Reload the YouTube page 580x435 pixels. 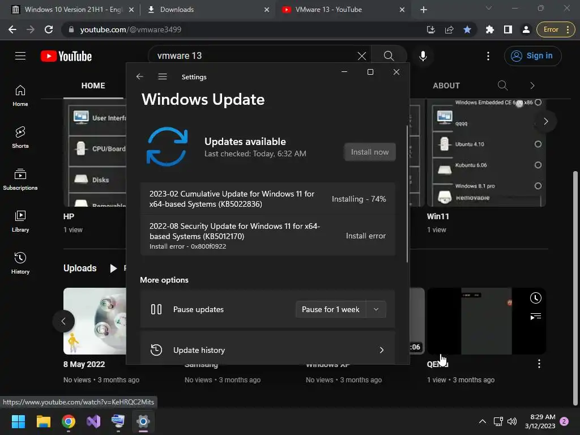click(49, 29)
